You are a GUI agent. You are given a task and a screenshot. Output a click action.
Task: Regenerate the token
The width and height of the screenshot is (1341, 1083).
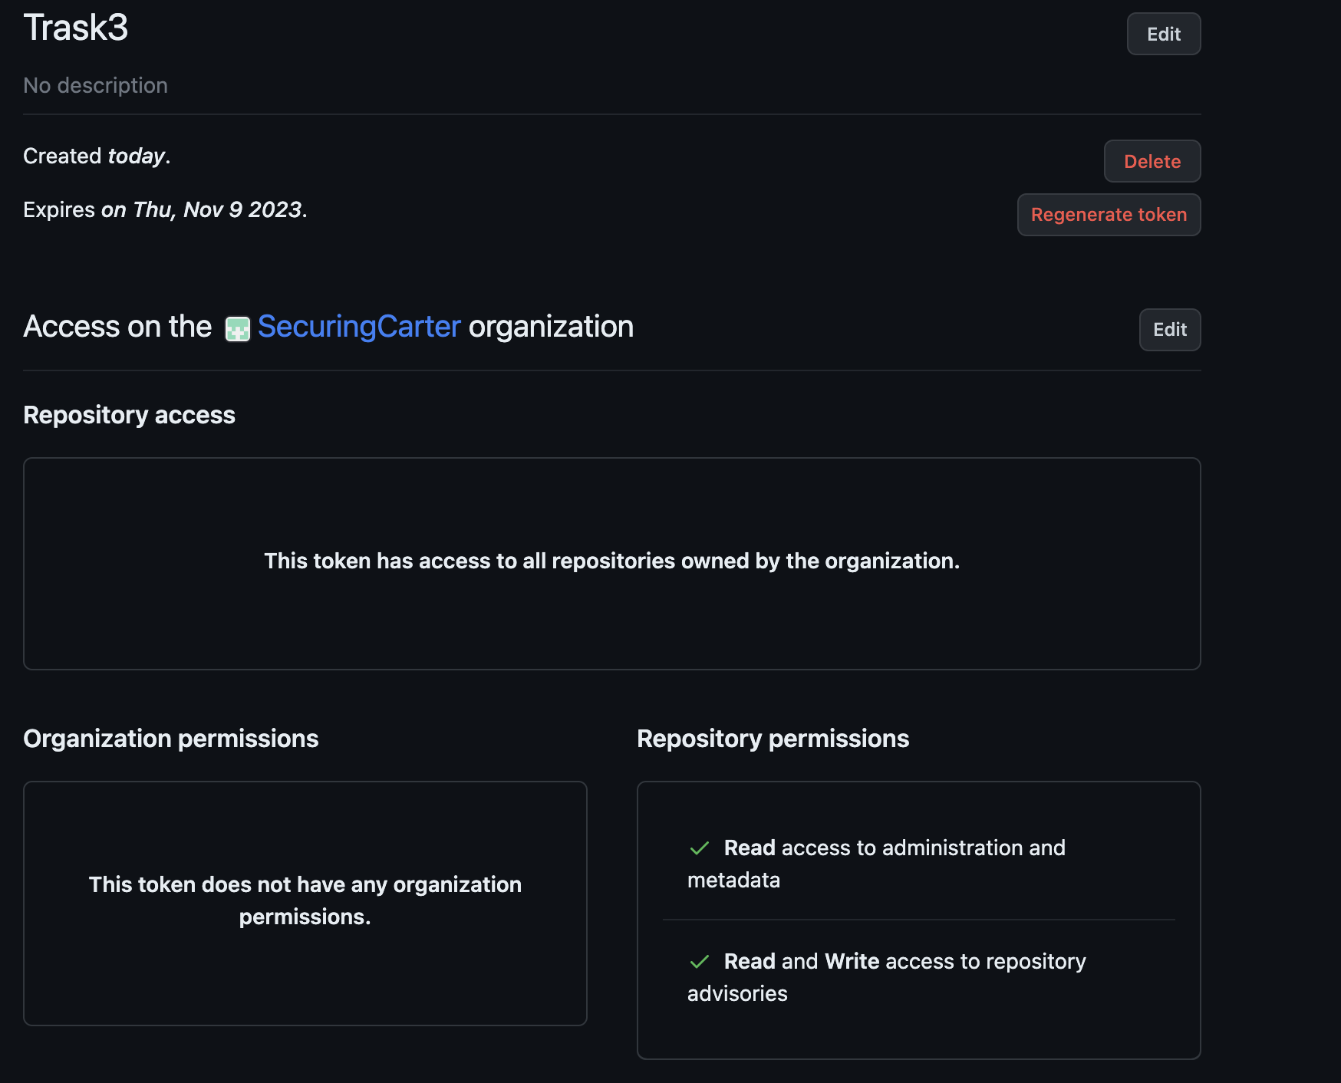pos(1109,215)
